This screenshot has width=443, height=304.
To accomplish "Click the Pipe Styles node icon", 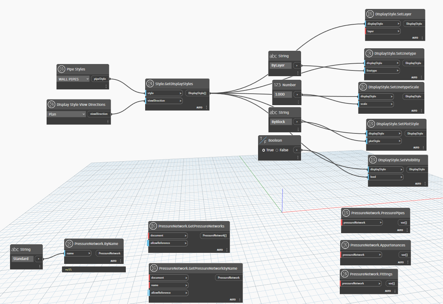I will (x=62, y=69).
